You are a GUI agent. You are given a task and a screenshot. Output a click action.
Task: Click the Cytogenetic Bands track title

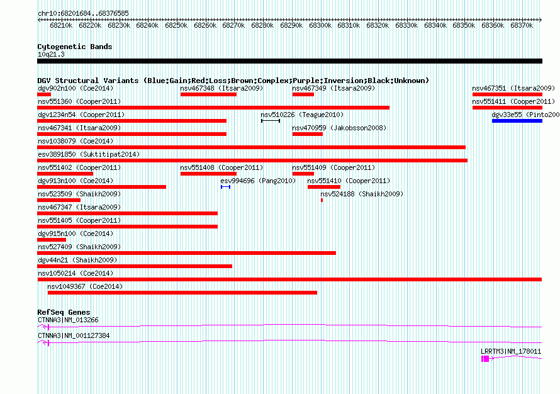pos(75,47)
